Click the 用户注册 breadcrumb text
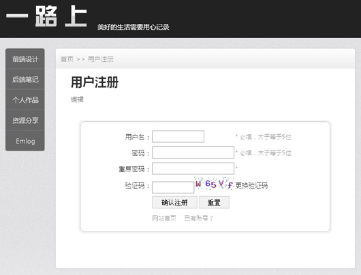The width and height of the screenshot is (361, 275). pyautogui.click(x=100, y=59)
